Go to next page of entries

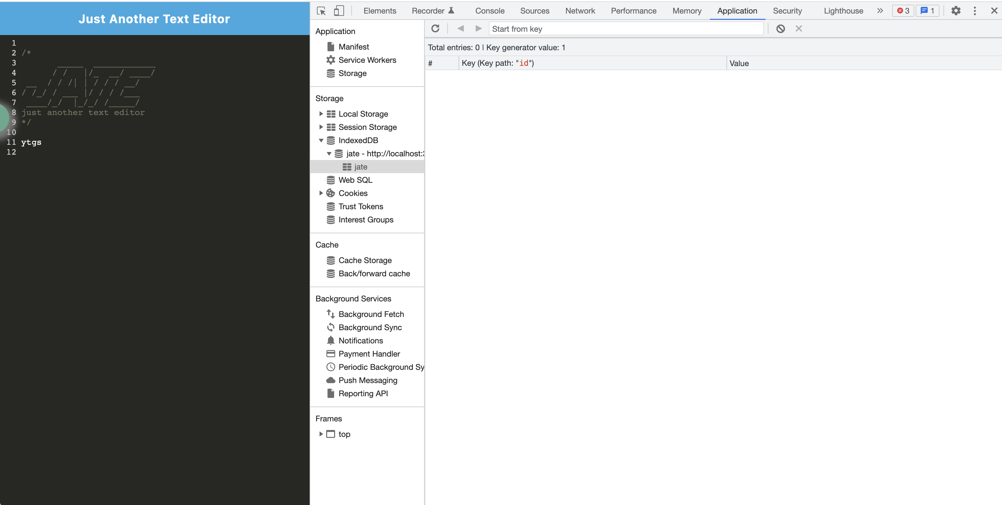478,28
